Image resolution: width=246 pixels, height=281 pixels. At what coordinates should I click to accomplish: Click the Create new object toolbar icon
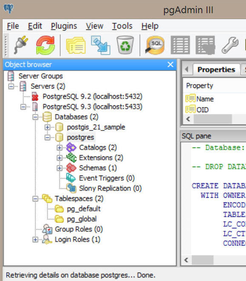(x=101, y=45)
